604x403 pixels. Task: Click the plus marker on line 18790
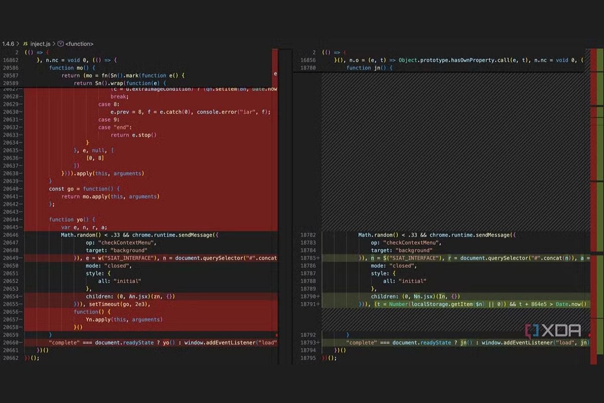318,297
